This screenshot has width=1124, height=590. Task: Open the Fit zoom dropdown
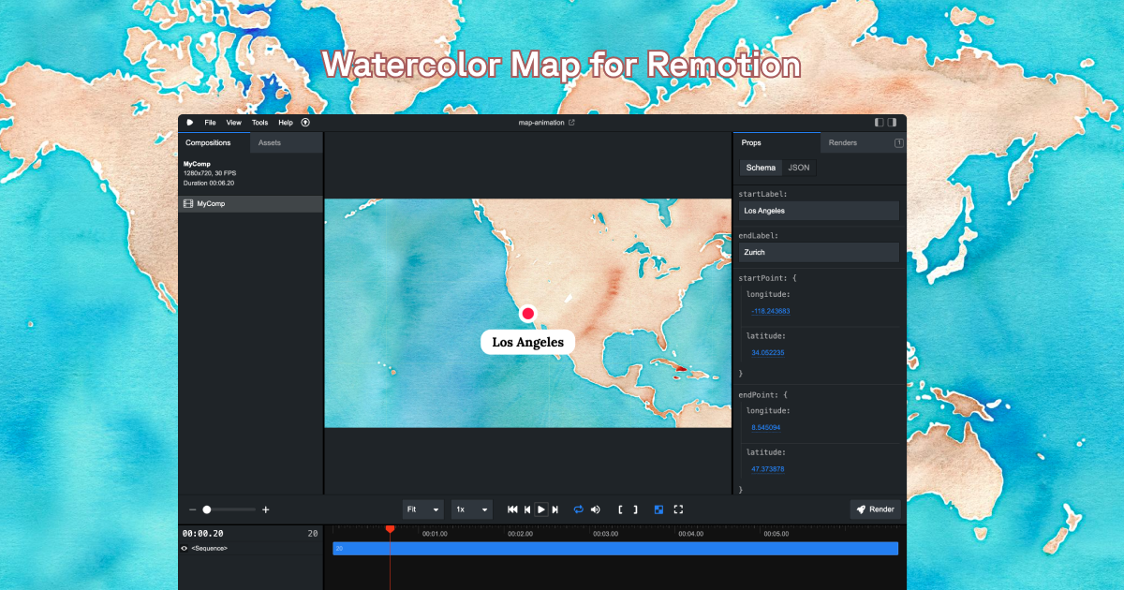tap(422, 509)
